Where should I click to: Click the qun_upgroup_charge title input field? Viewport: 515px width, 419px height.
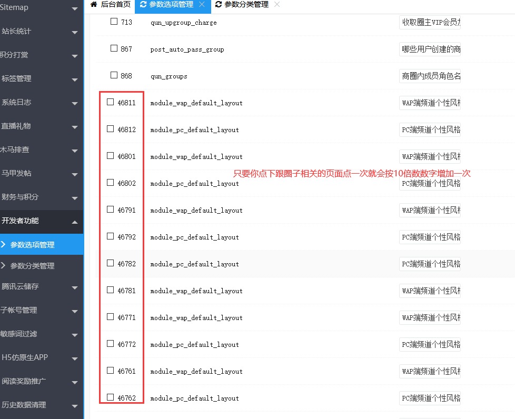coord(430,23)
